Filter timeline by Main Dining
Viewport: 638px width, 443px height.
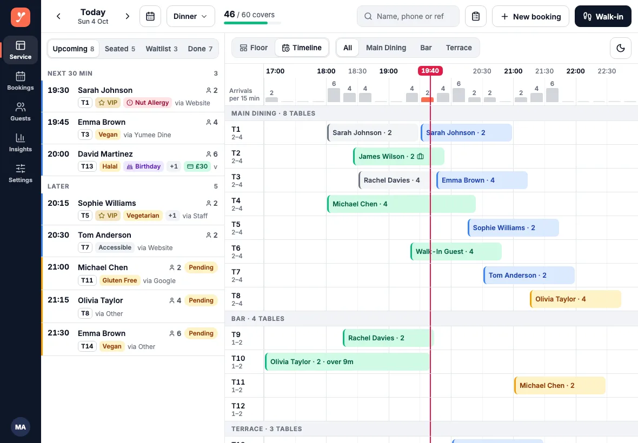(386, 48)
